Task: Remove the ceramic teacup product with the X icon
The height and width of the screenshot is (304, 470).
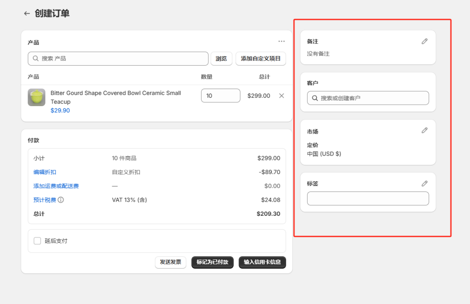Action: tap(281, 96)
